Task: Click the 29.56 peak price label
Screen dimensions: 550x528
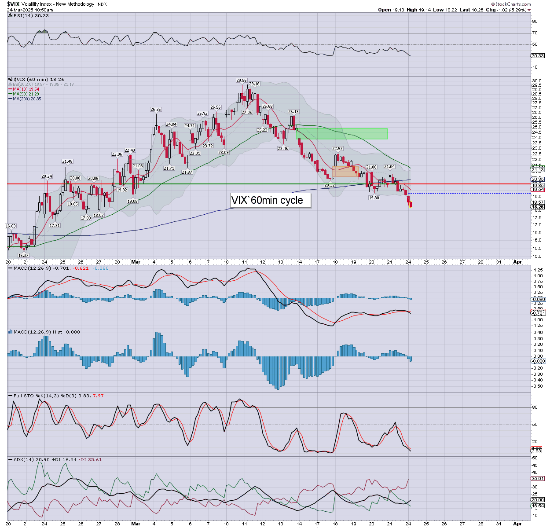Action: (x=241, y=81)
